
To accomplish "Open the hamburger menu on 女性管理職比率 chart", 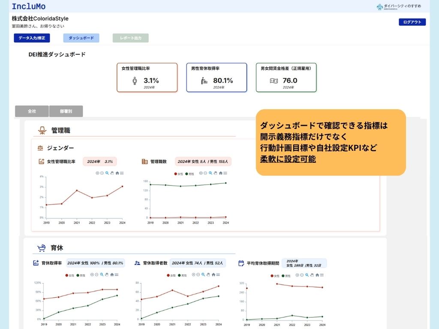I will tap(122, 173).
